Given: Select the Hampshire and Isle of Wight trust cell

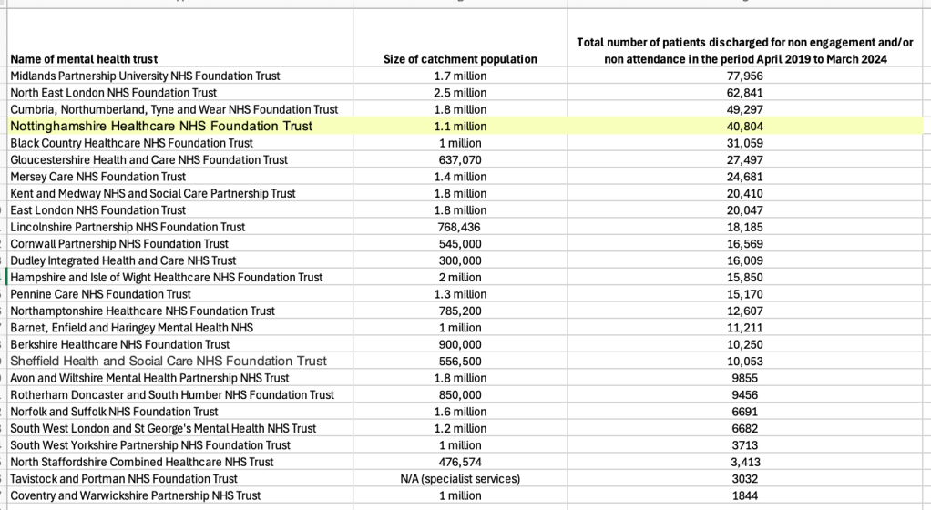Looking at the screenshot, I should (166, 277).
